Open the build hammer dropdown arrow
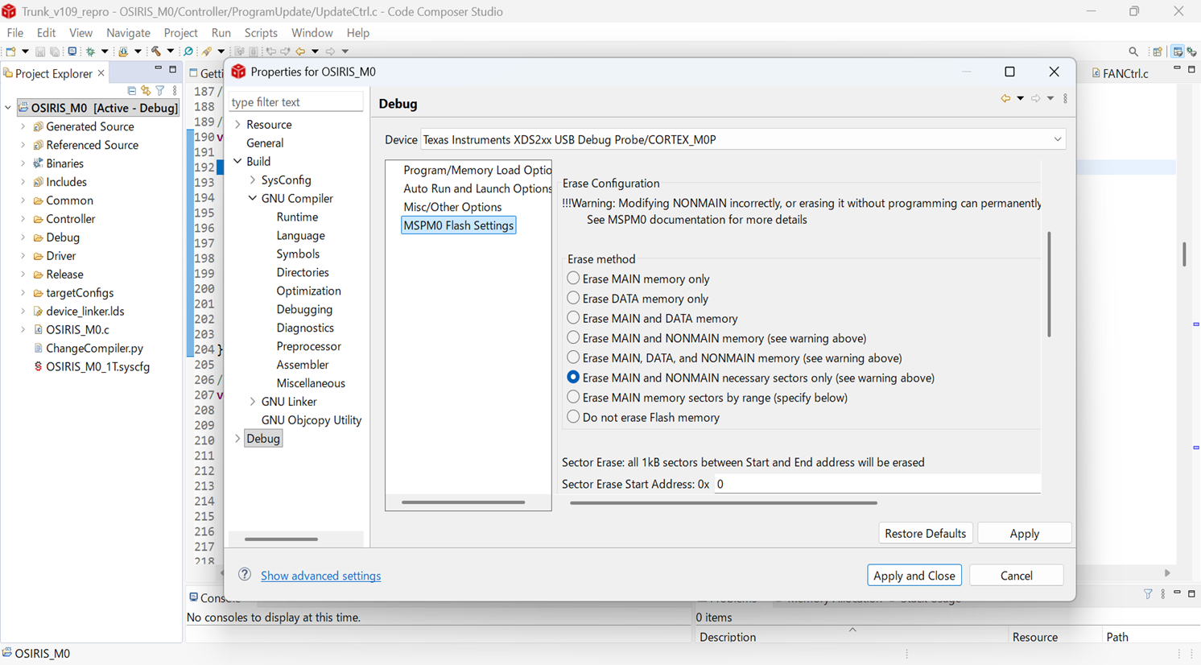The width and height of the screenshot is (1201, 665). [170, 52]
